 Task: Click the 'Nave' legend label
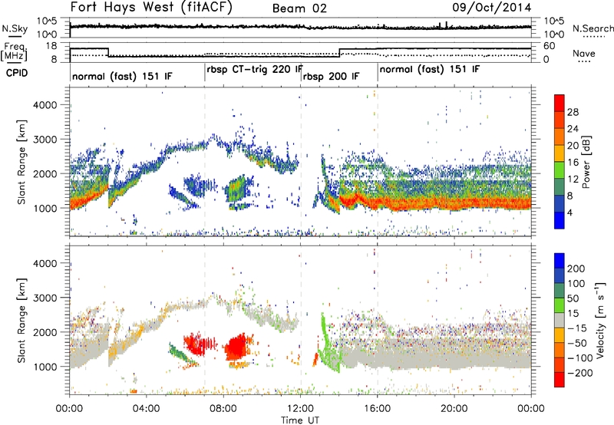click(584, 53)
